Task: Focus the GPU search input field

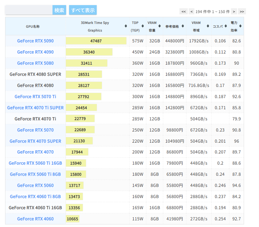Action: [x=29, y=10]
